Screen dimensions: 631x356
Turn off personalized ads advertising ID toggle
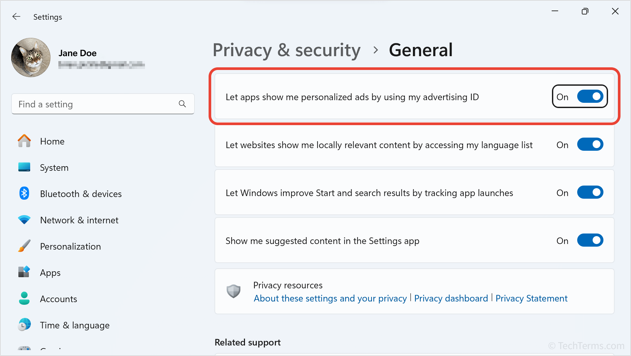(x=590, y=97)
